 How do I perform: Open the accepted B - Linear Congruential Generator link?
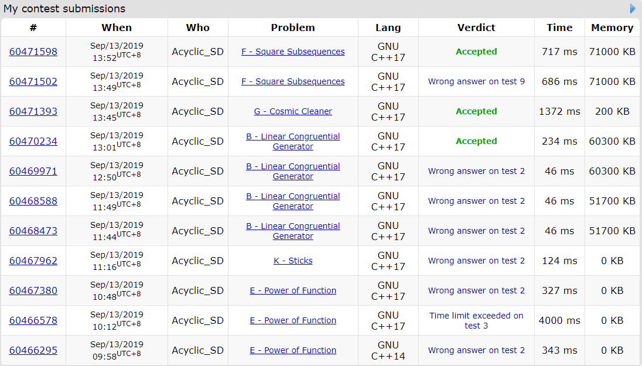click(293, 141)
